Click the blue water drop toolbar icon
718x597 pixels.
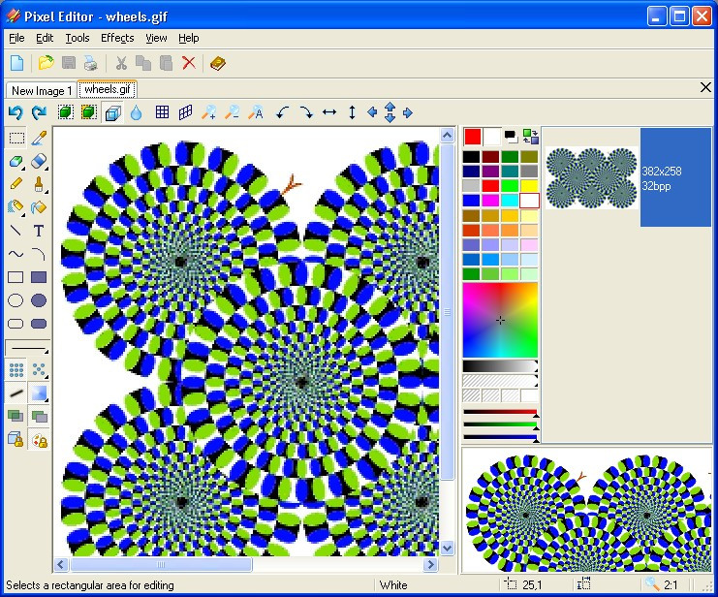(x=136, y=112)
